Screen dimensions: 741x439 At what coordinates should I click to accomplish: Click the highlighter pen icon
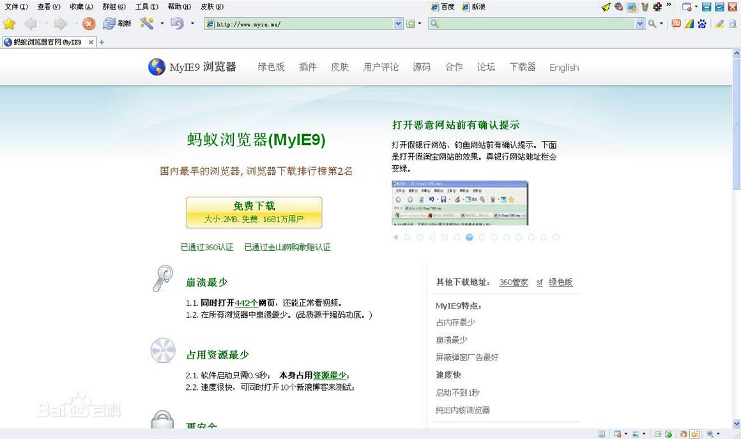tap(720, 24)
